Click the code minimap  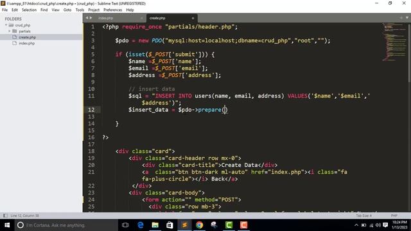click(x=394, y=42)
